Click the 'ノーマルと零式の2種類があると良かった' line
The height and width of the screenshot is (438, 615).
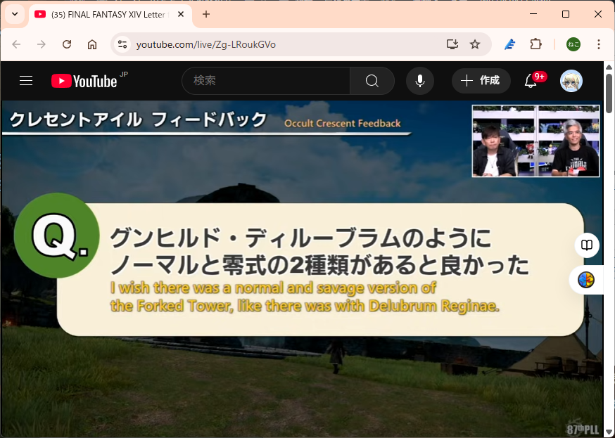point(319,265)
